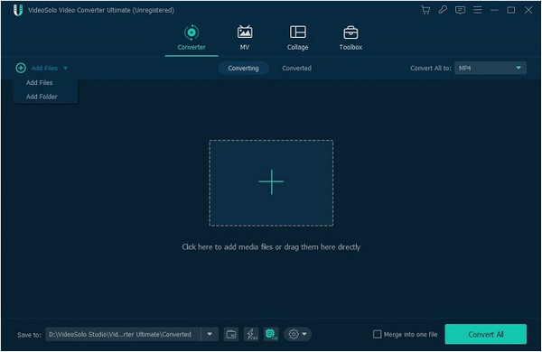Switch to the MV tab
The image size is (542, 352).
coord(245,38)
